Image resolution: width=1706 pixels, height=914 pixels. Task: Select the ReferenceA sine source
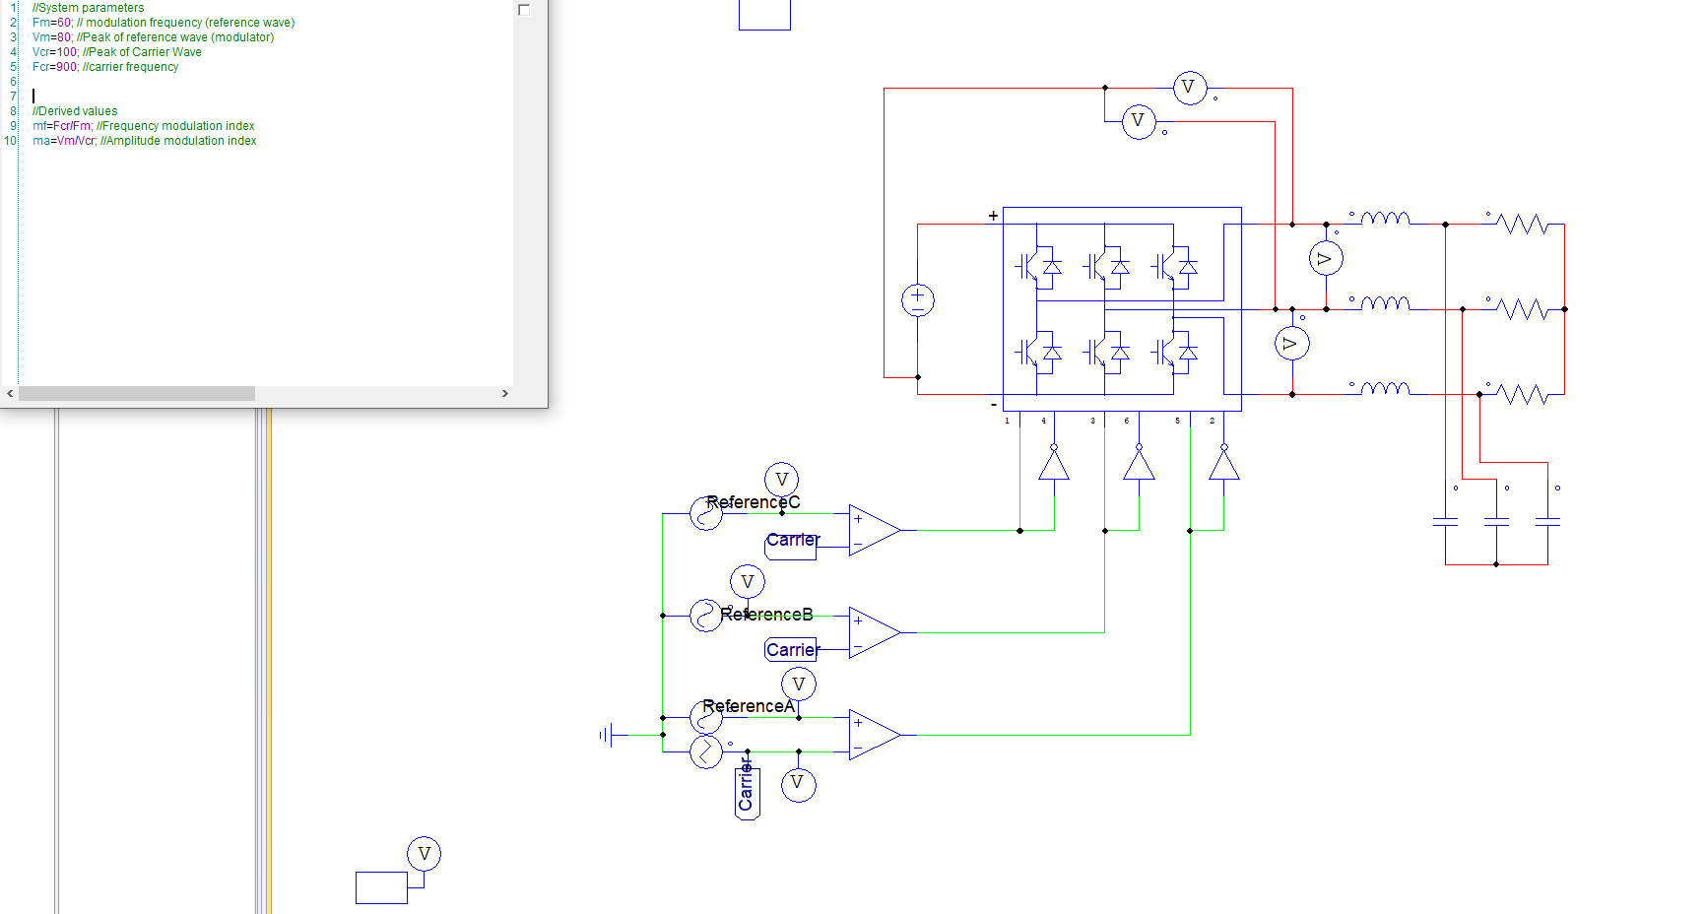(706, 717)
